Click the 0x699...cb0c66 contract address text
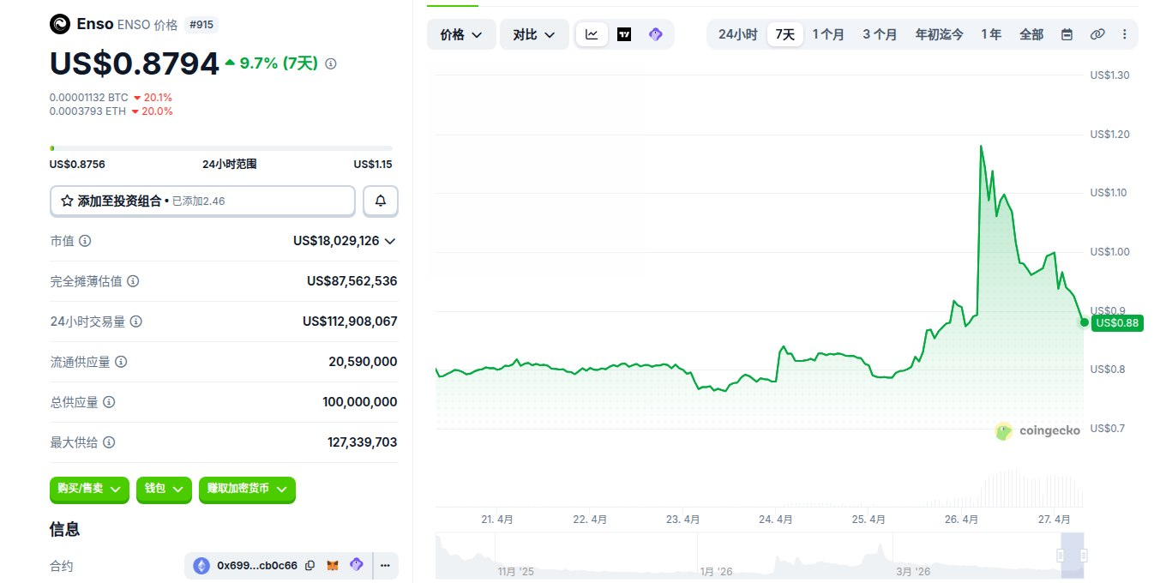The image size is (1166, 583). (x=257, y=565)
